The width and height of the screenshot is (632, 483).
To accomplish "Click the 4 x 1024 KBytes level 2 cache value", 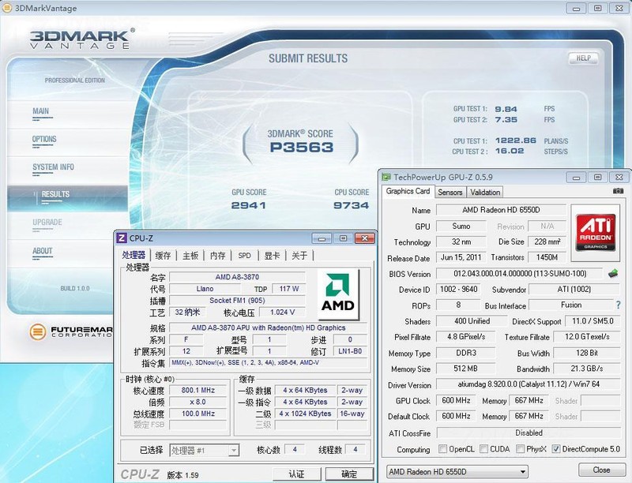I will (305, 414).
